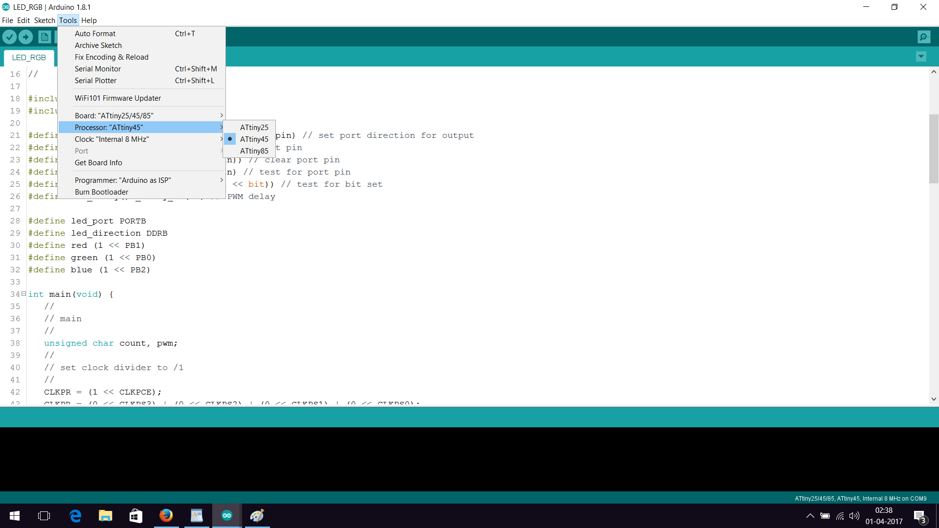Image resolution: width=939 pixels, height=528 pixels.
Task: Open the Sketch menu
Action: pos(45,20)
